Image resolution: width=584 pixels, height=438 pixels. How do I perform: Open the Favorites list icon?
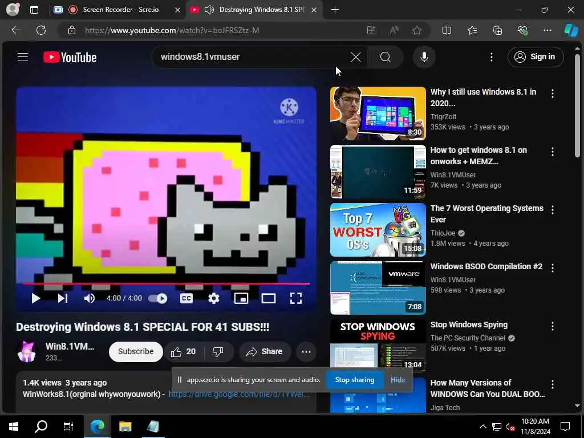coord(472,30)
